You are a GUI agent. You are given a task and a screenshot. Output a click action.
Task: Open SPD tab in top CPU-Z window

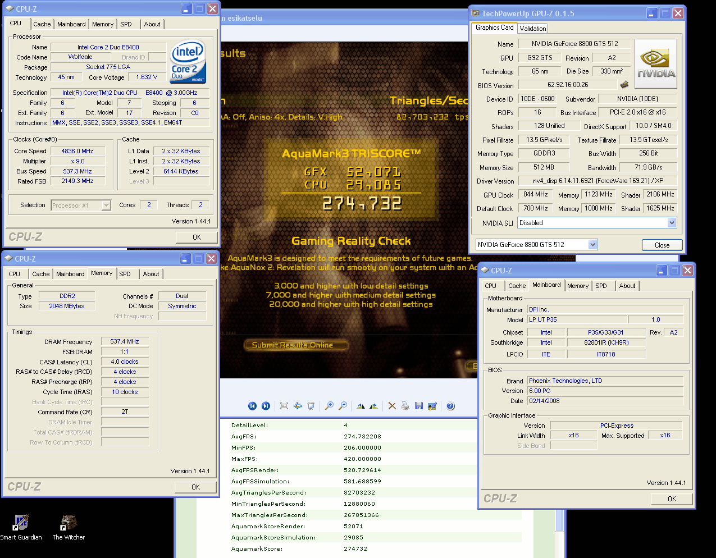126,24
